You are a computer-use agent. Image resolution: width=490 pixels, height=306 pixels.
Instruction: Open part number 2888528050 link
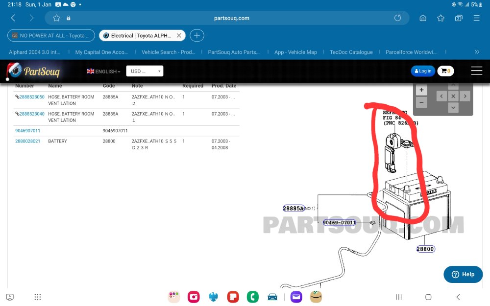pos(31,97)
